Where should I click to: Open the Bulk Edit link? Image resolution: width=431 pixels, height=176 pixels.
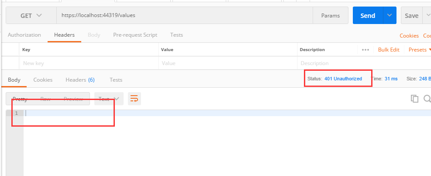coord(389,50)
